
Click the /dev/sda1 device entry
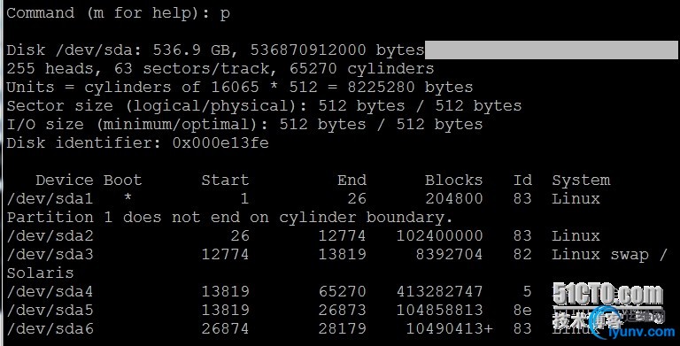click(x=50, y=198)
